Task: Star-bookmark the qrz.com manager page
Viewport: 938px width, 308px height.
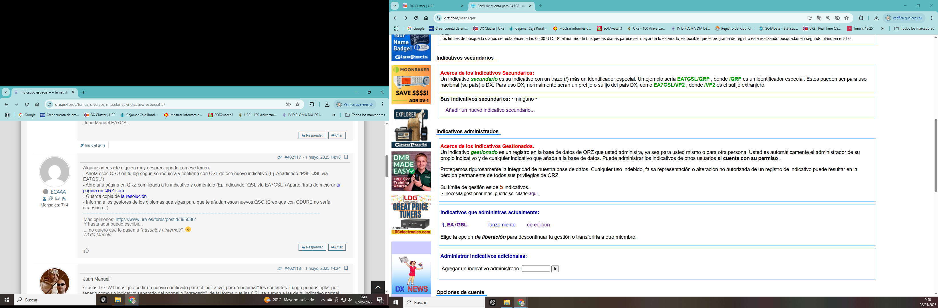Action: pyautogui.click(x=846, y=18)
